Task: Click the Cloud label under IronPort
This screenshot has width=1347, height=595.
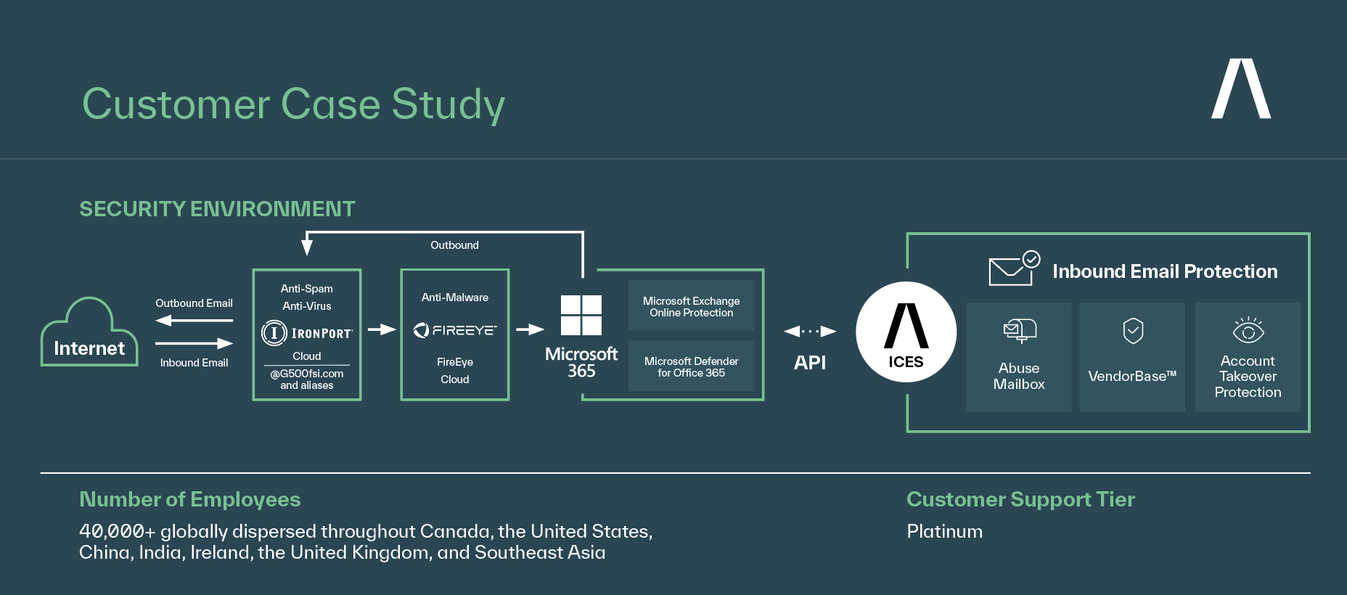Action: click(307, 356)
